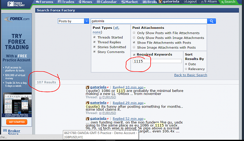Enable Only Show Posts with File Attachments
Screen dimensions: 244x141
pyautogui.click(x=134, y=33)
